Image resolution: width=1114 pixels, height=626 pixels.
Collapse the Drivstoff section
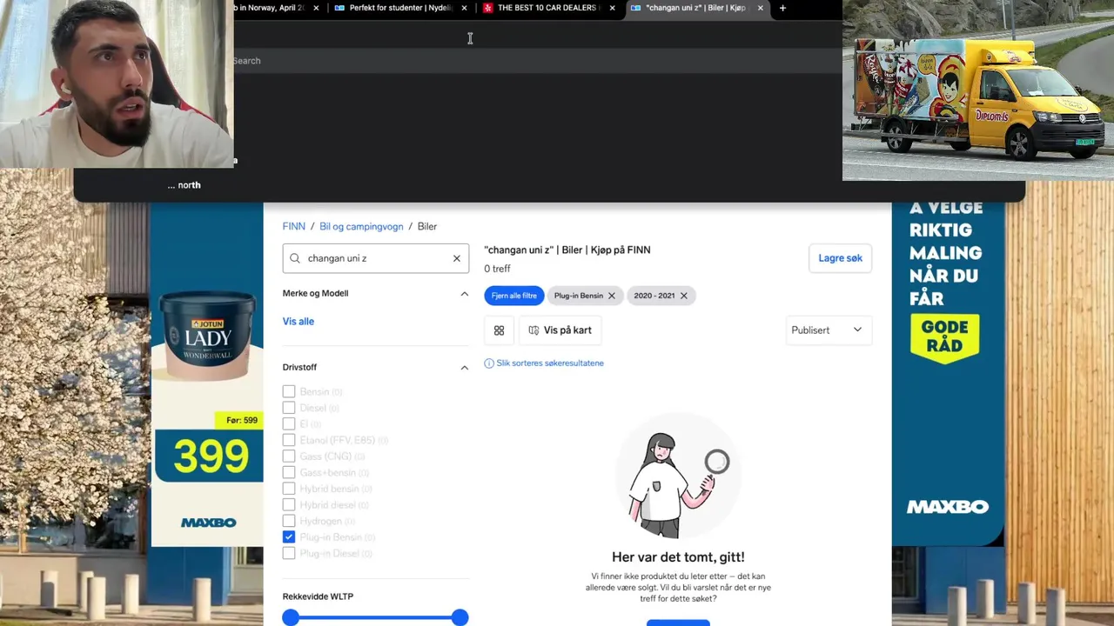point(464,368)
